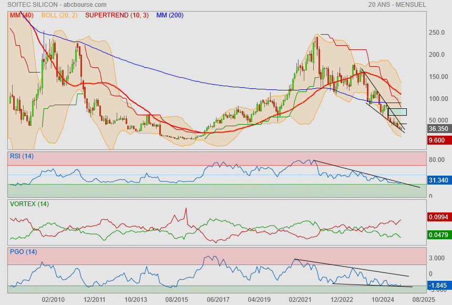Select the blue 31.340 RSI value tag
This screenshot has width=452, height=305.
[438, 180]
